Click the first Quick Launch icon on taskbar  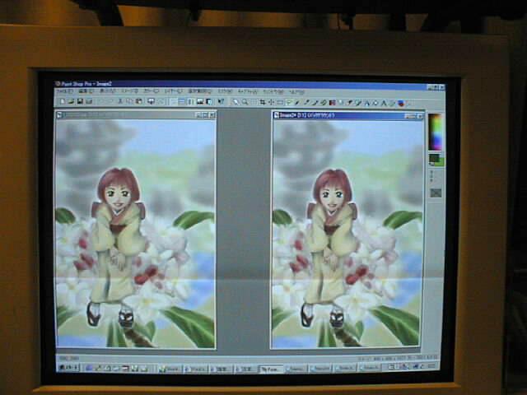click(x=89, y=368)
